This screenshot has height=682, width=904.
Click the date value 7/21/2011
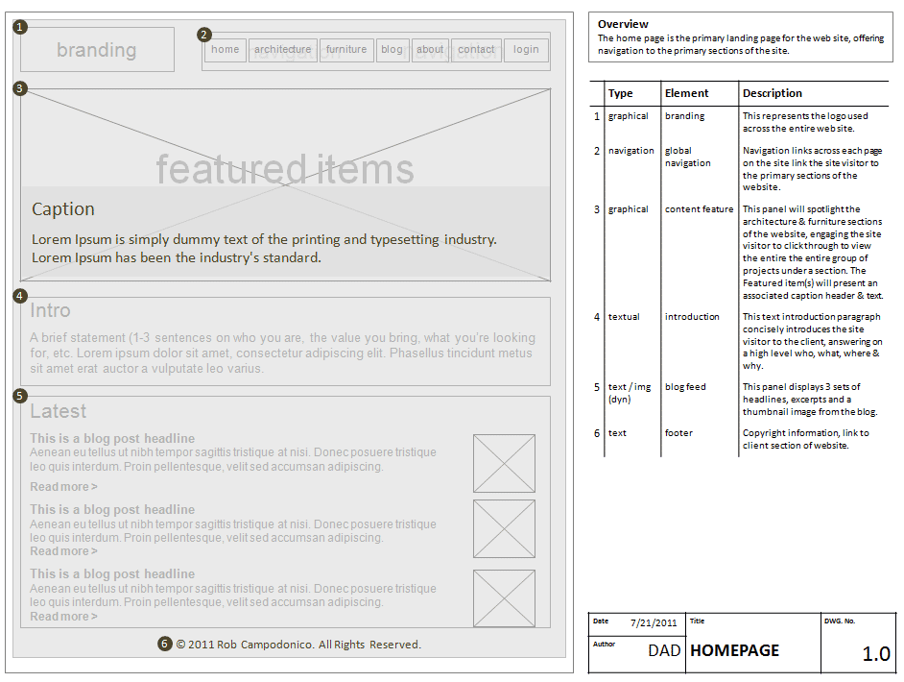tap(654, 623)
